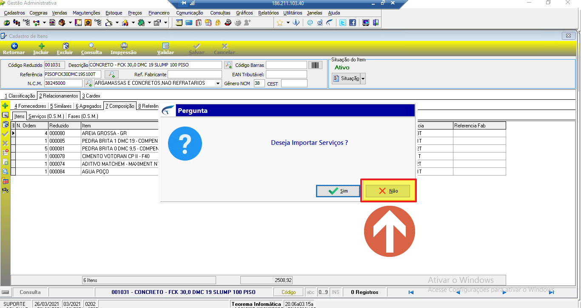Screen dimensions: 581x308
Task: Click the Retornar back arrow icon
Action: [x=14, y=46]
